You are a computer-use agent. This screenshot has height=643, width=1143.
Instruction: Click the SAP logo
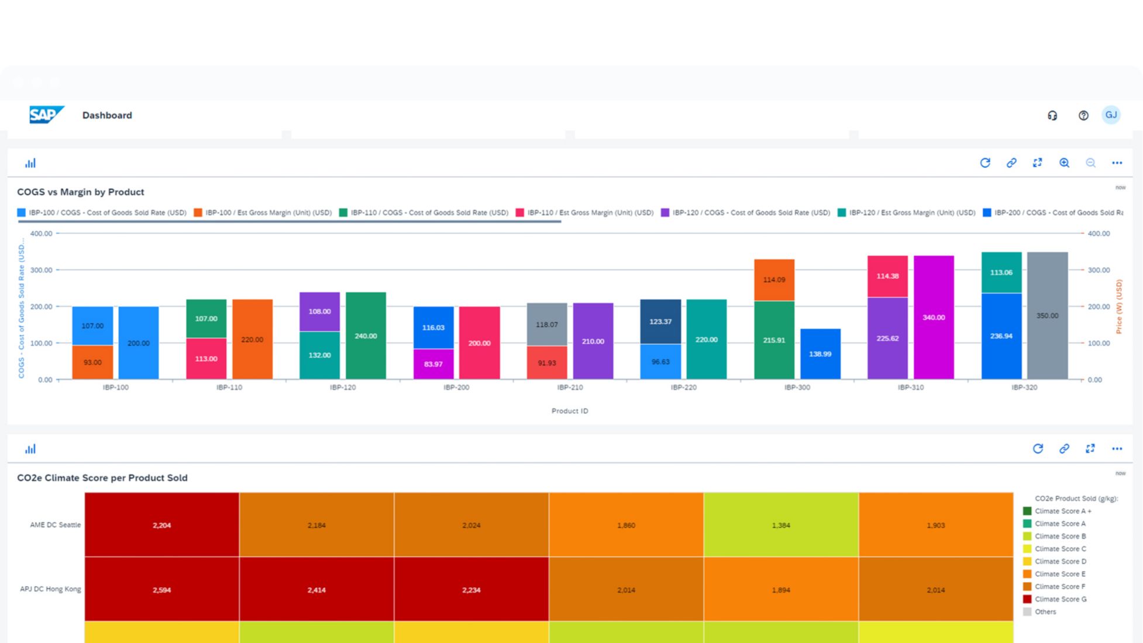click(46, 115)
